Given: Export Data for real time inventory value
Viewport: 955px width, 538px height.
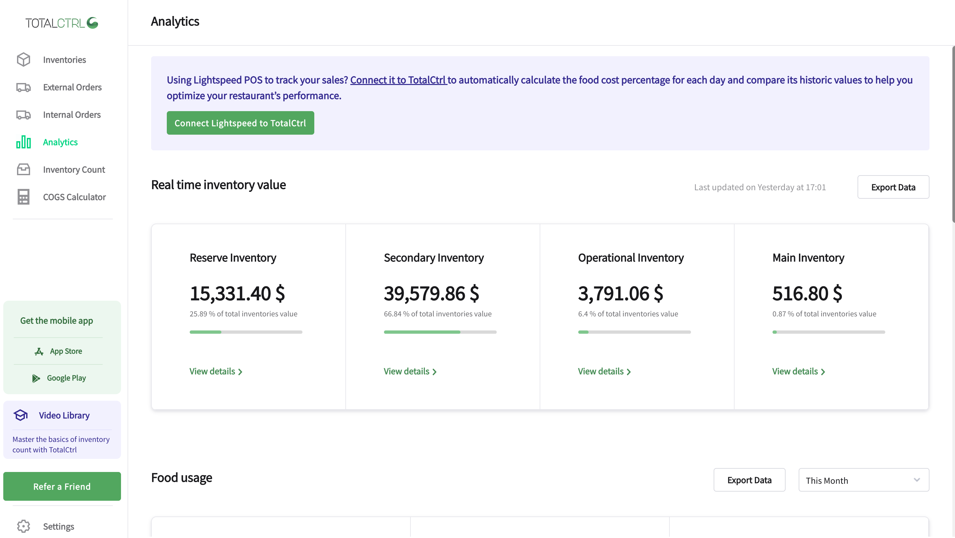Looking at the screenshot, I should (893, 187).
